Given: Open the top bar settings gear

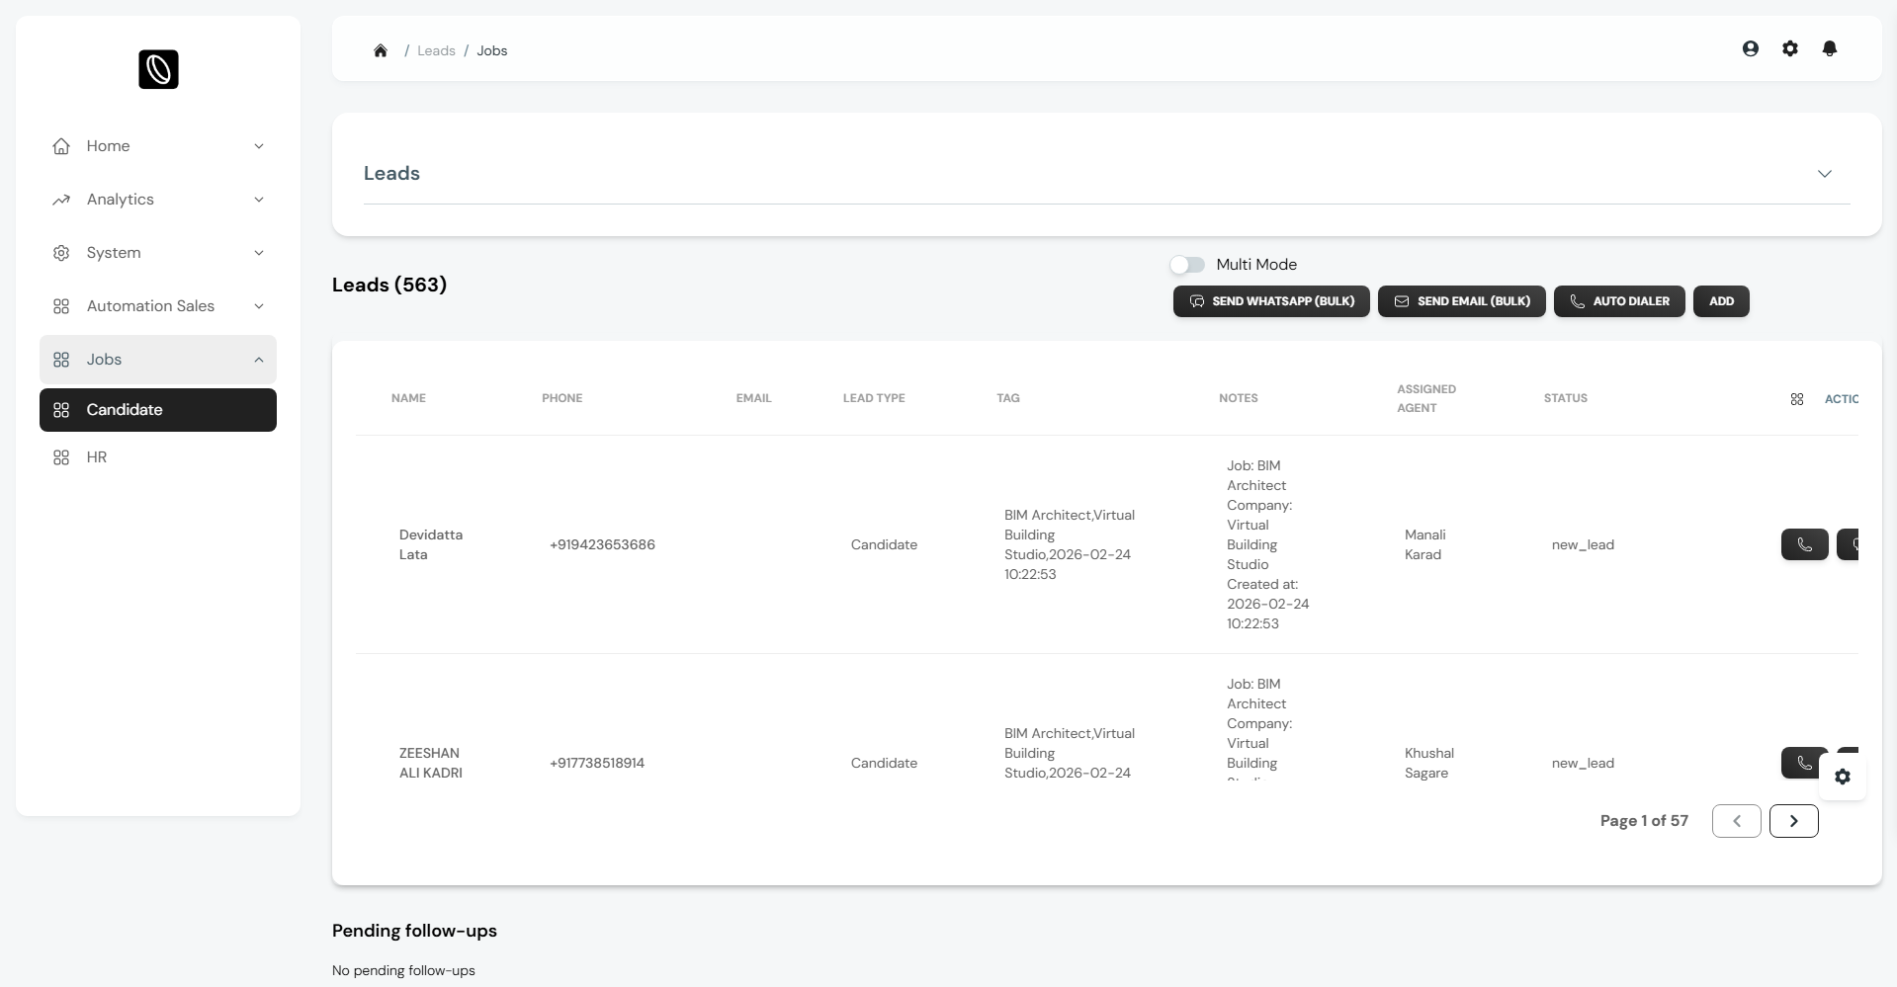Looking at the screenshot, I should click(1790, 48).
